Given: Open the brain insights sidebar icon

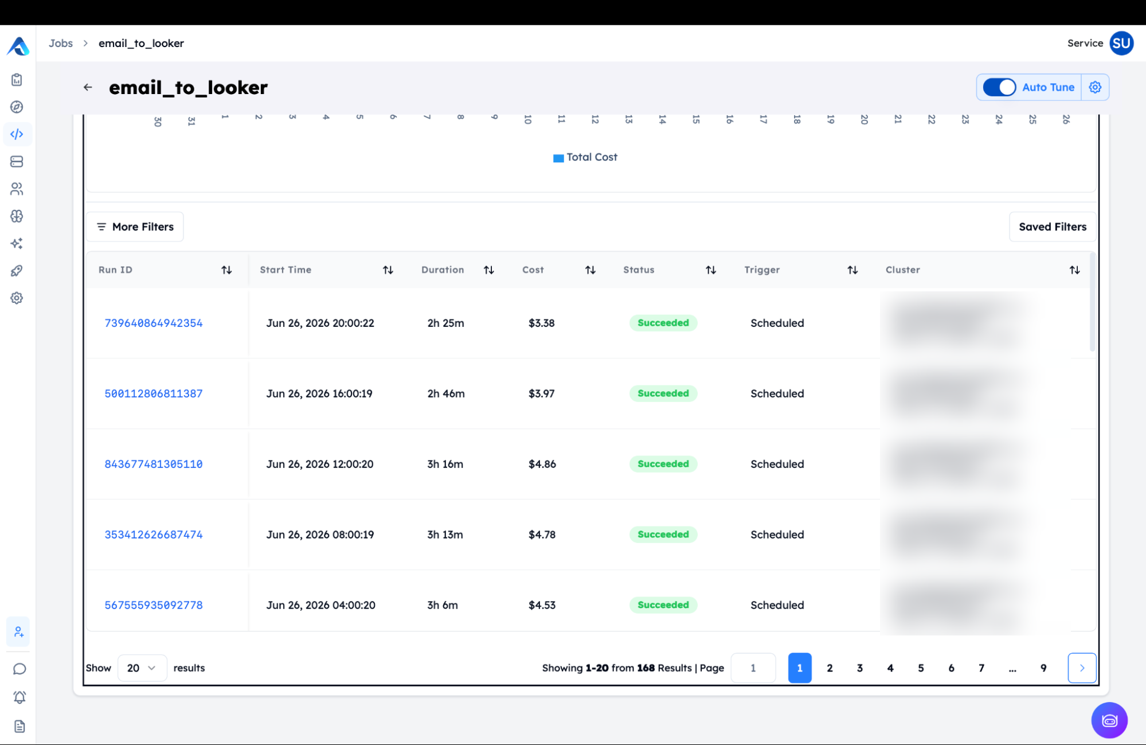Looking at the screenshot, I should tap(17, 216).
